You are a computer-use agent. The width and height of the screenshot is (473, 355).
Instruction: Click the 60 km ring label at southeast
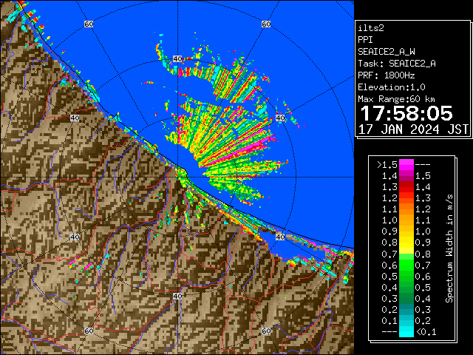266,331
